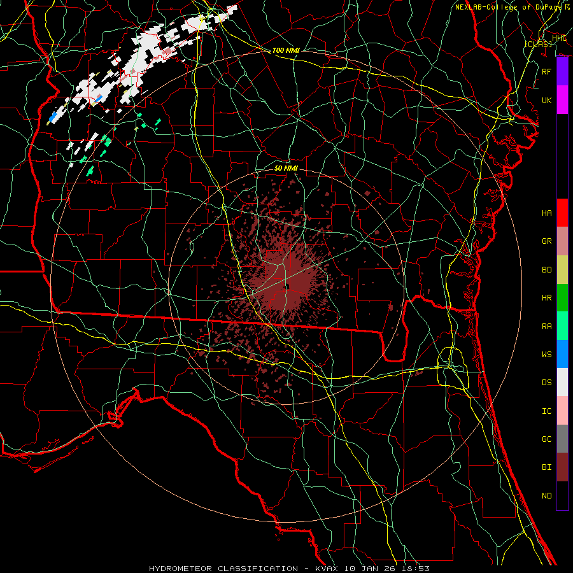Click the ND black legend swatch
This screenshot has height=573, width=573.
[562, 495]
